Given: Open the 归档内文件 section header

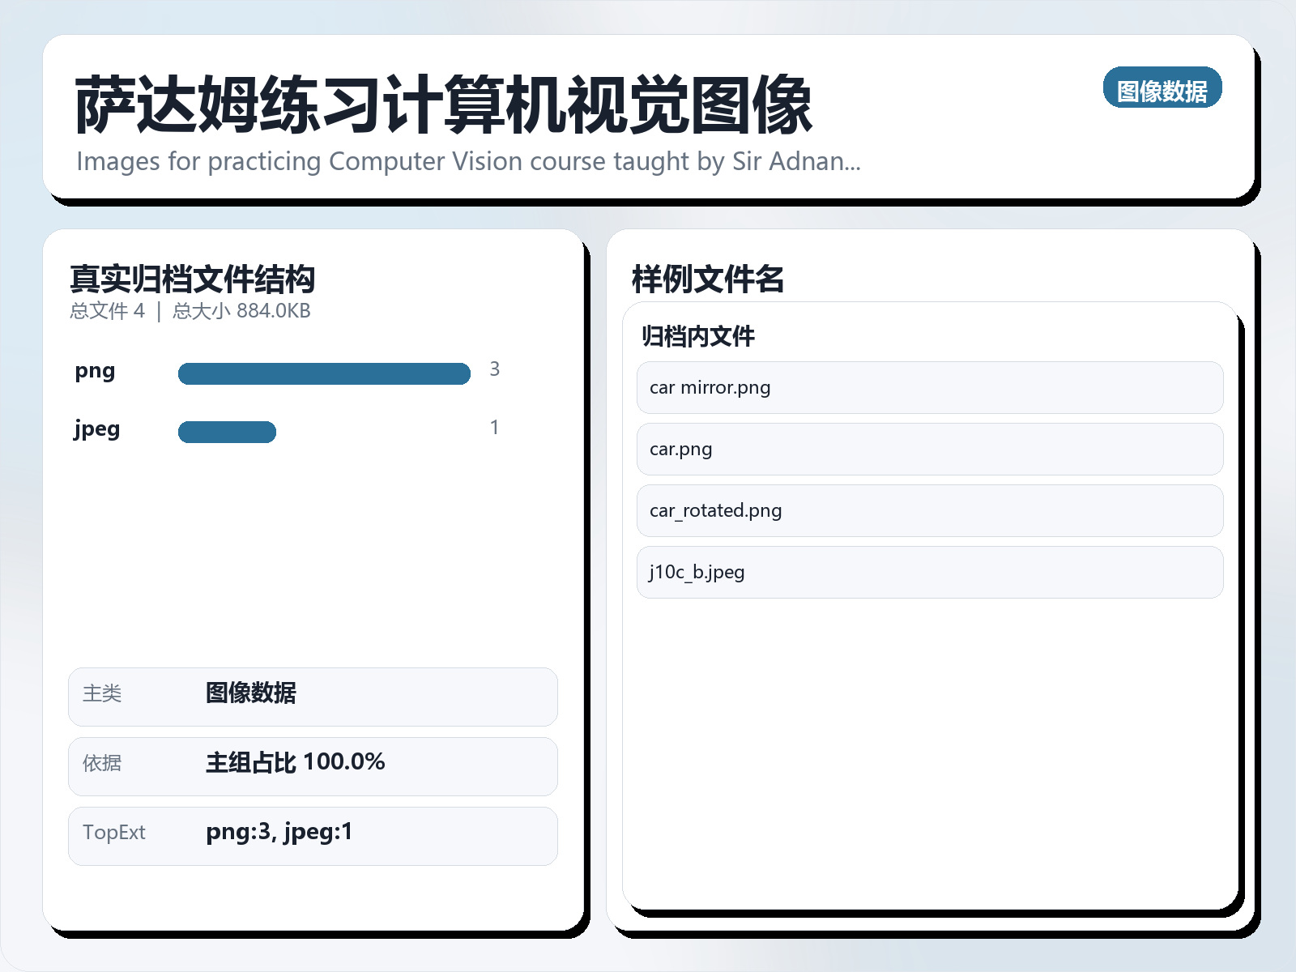Looking at the screenshot, I should 697,336.
